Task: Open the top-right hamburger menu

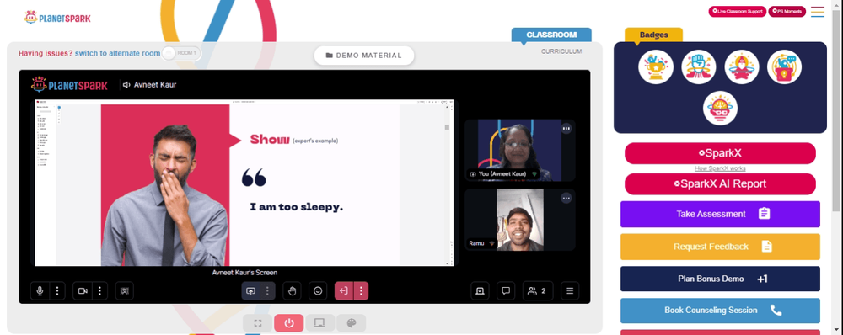Action: point(818,12)
